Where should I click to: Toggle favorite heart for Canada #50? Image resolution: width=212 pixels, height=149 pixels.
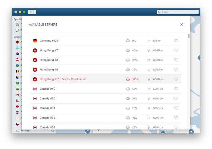pyautogui.click(x=176, y=99)
